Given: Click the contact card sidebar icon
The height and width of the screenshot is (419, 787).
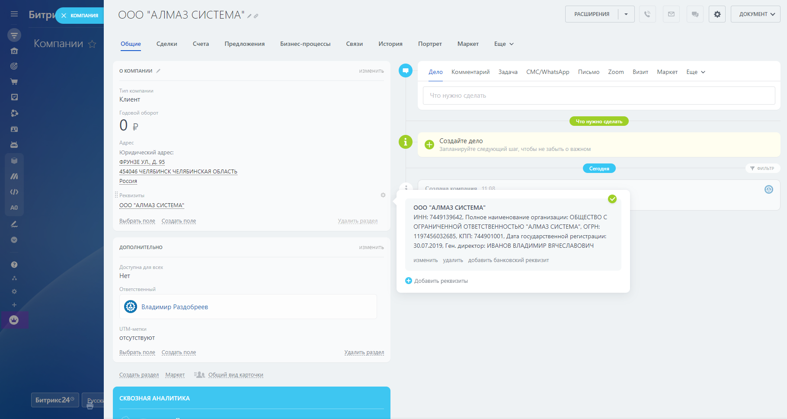Looking at the screenshot, I should coord(14,129).
